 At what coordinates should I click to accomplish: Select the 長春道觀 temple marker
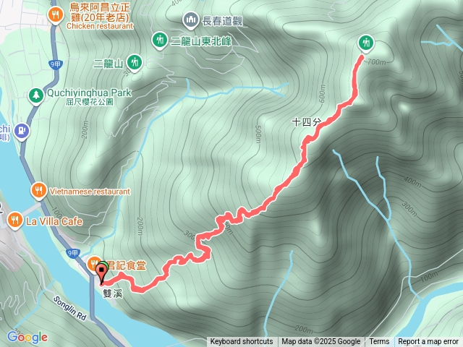tap(190, 20)
